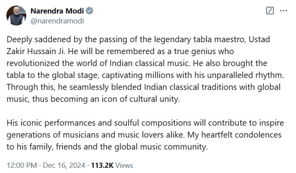Click Narendra Modi's profile picture

(x=16, y=16)
